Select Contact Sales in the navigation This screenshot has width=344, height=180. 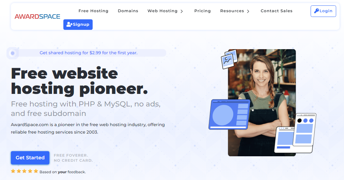click(276, 11)
